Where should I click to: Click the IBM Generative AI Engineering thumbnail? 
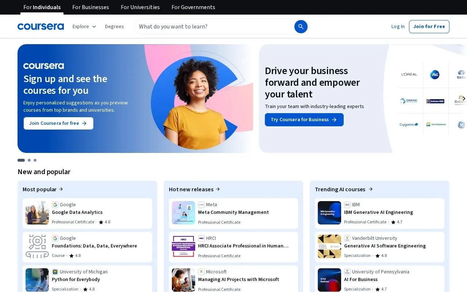pos(329,213)
